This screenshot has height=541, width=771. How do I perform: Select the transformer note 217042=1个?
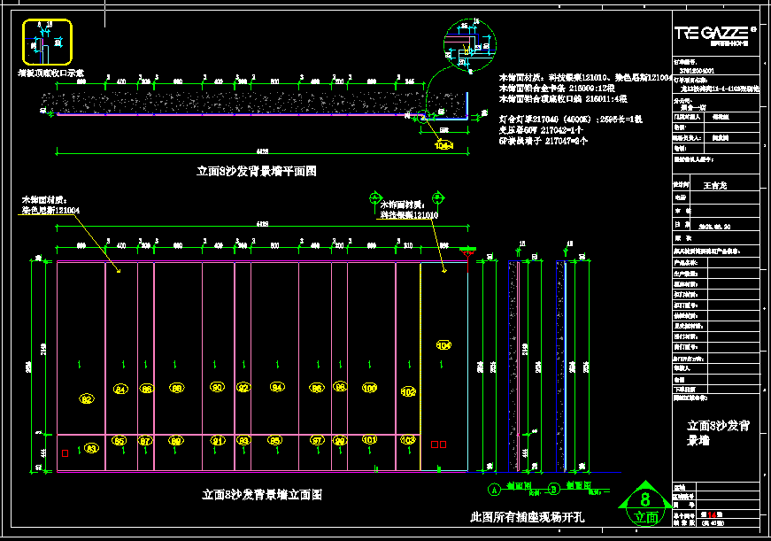coord(541,130)
